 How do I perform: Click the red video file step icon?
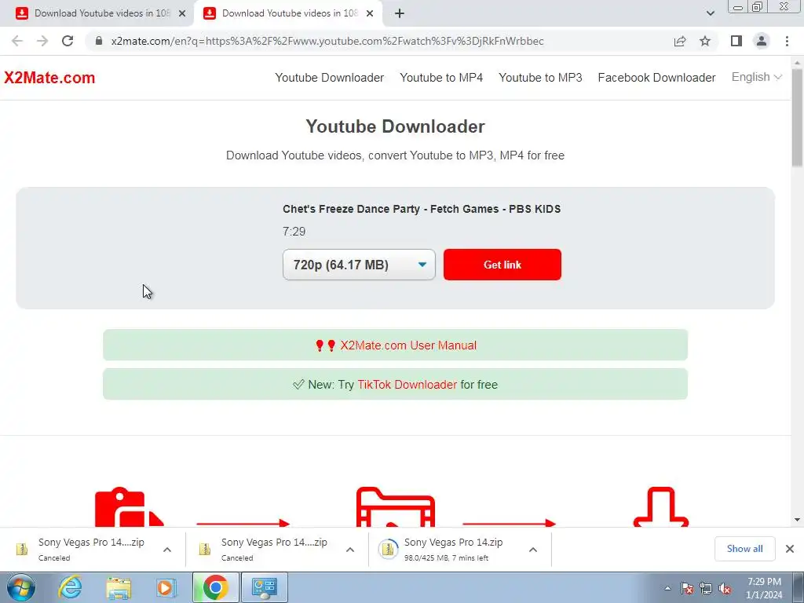tap(130, 506)
